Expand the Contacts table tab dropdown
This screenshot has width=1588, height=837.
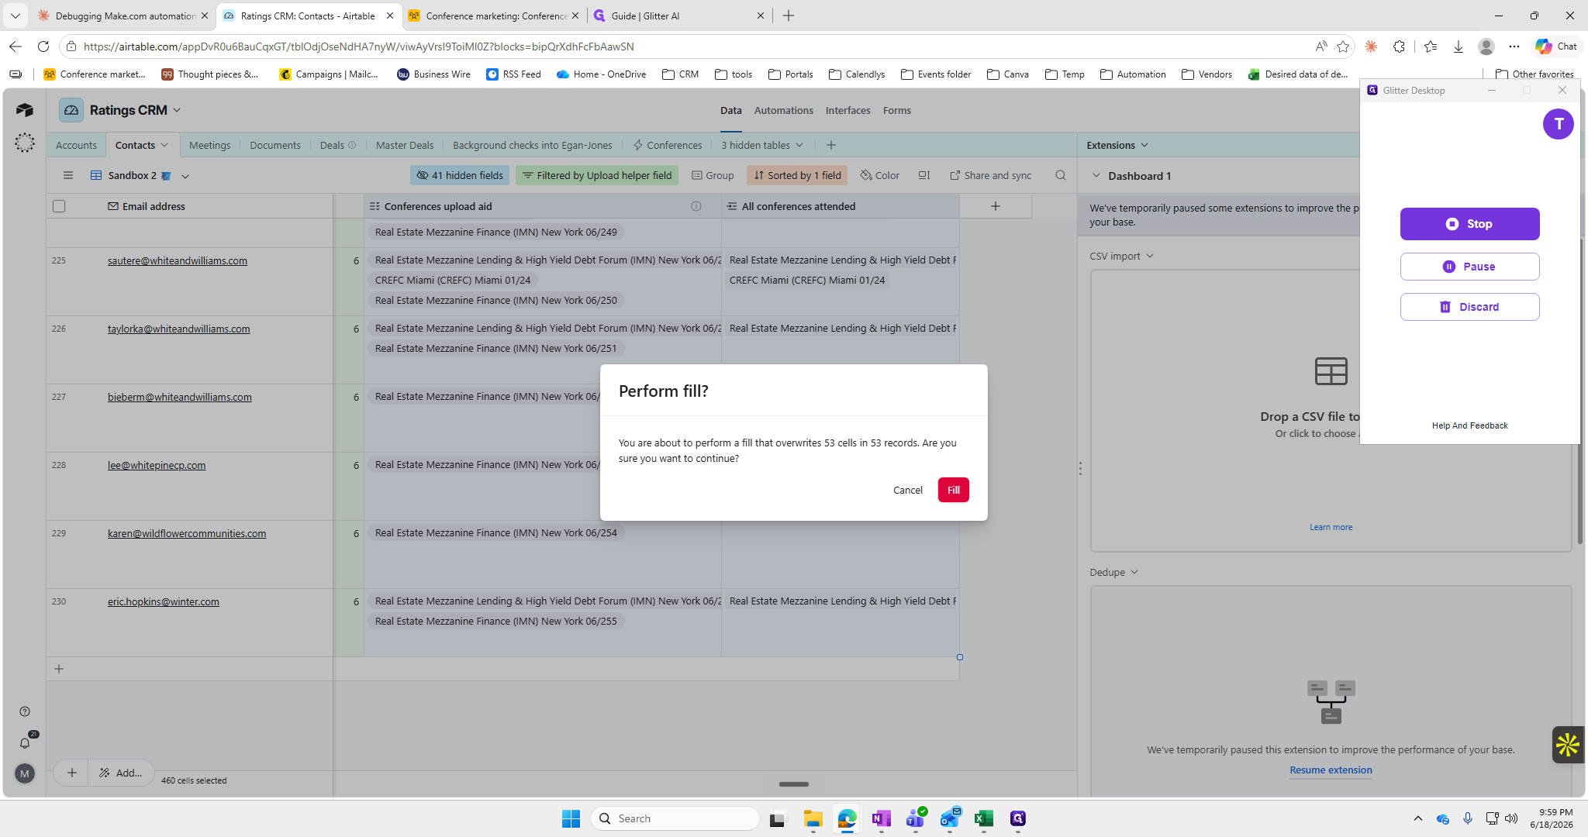(164, 145)
